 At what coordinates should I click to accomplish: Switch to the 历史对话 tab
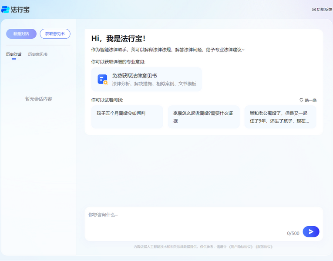13,54
